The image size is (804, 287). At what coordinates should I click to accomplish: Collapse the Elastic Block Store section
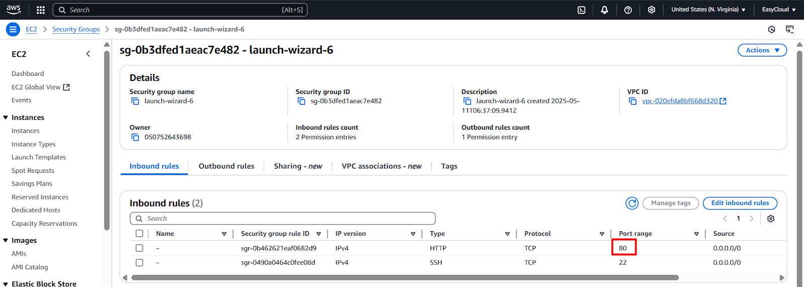click(6, 284)
